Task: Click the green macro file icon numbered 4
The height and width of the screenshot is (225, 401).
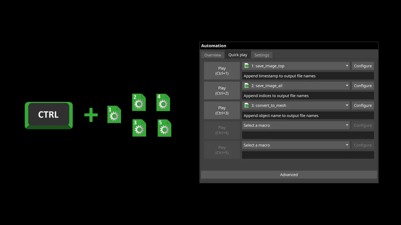Action: [163, 102]
